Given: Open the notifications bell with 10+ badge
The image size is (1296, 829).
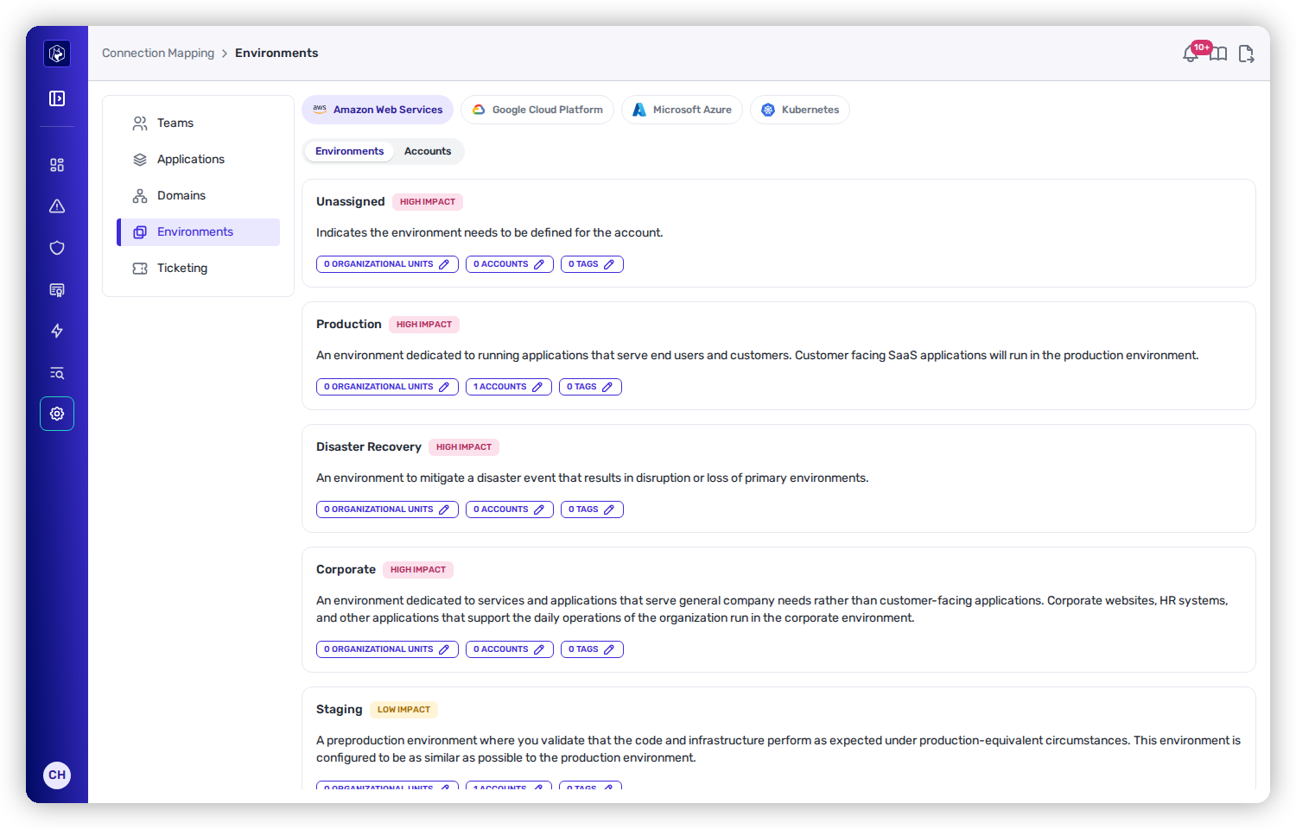Looking at the screenshot, I should [1191, 53].
